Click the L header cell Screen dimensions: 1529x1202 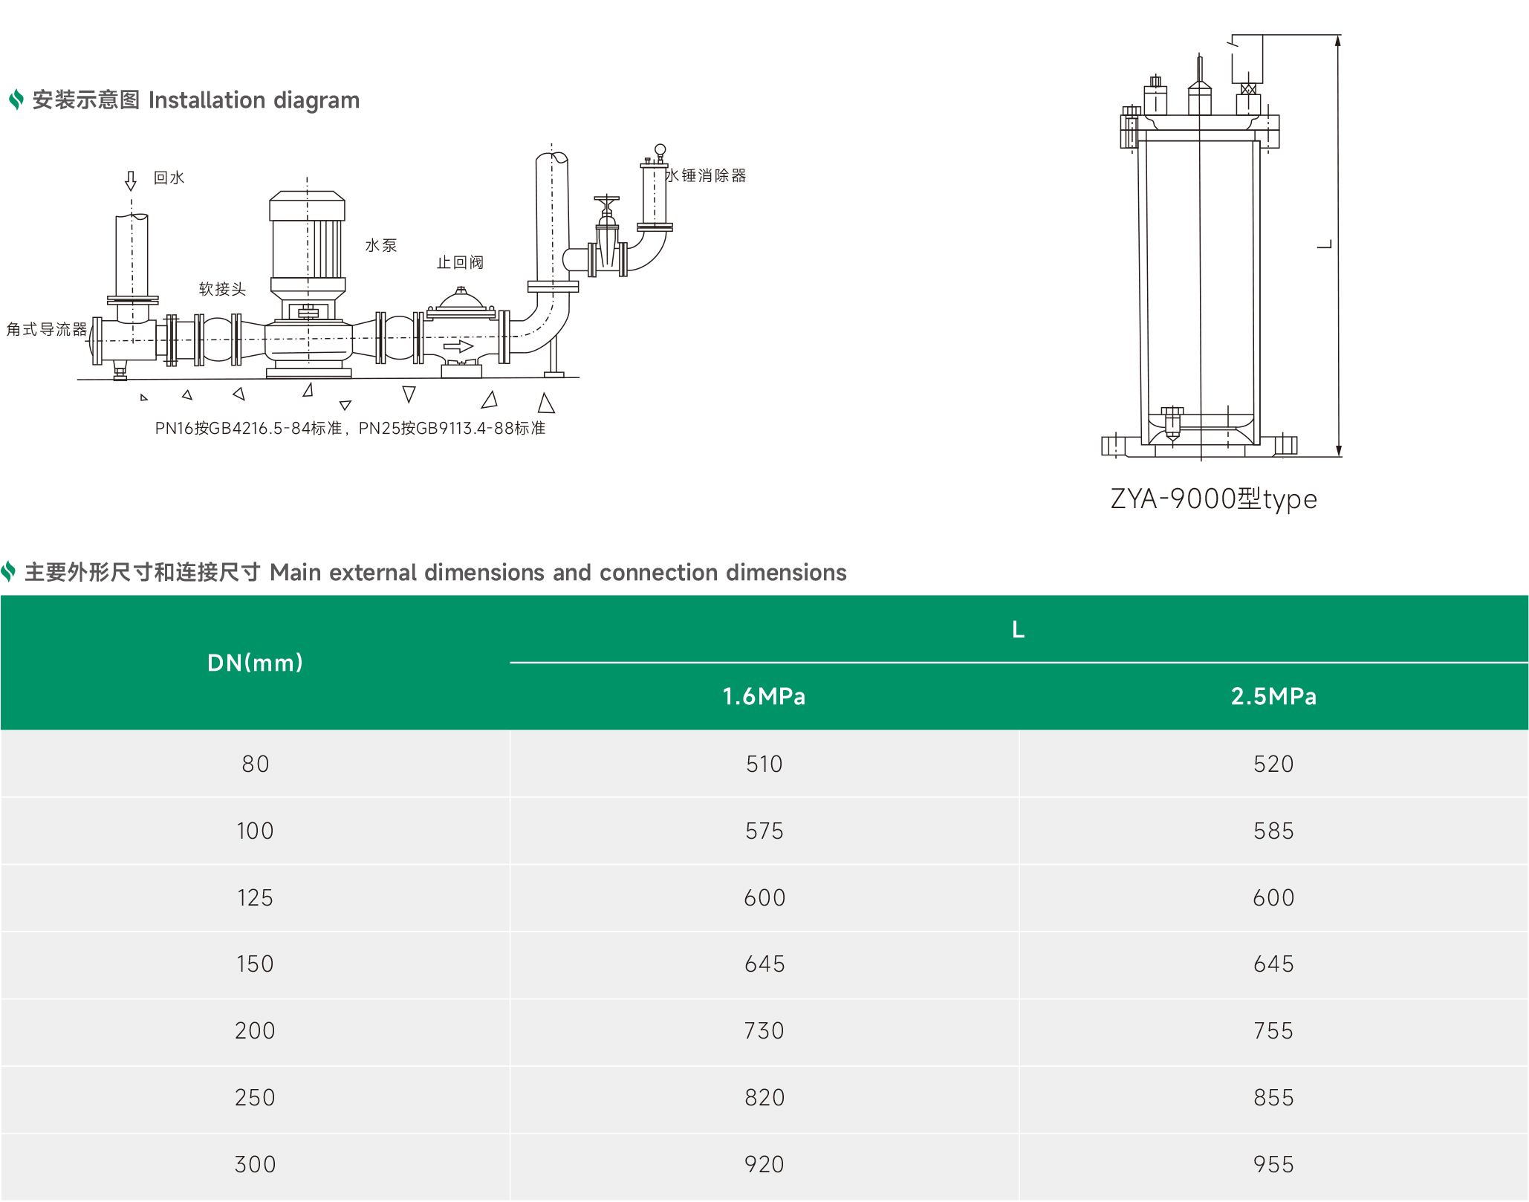coord(1018,629)
